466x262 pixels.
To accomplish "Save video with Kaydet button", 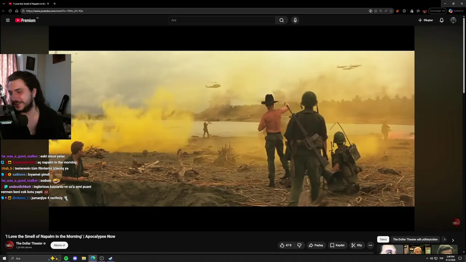I will 337,245.
